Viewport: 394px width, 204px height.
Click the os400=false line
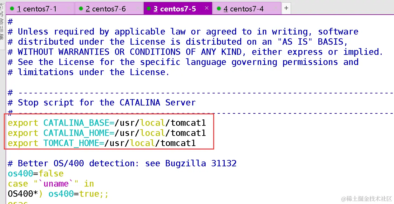[x=36, y=174]
